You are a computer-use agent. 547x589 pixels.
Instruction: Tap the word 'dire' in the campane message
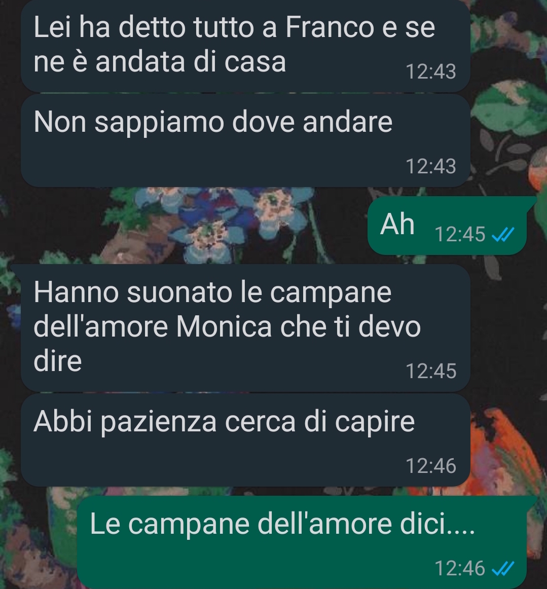click(x=57, y=360)
